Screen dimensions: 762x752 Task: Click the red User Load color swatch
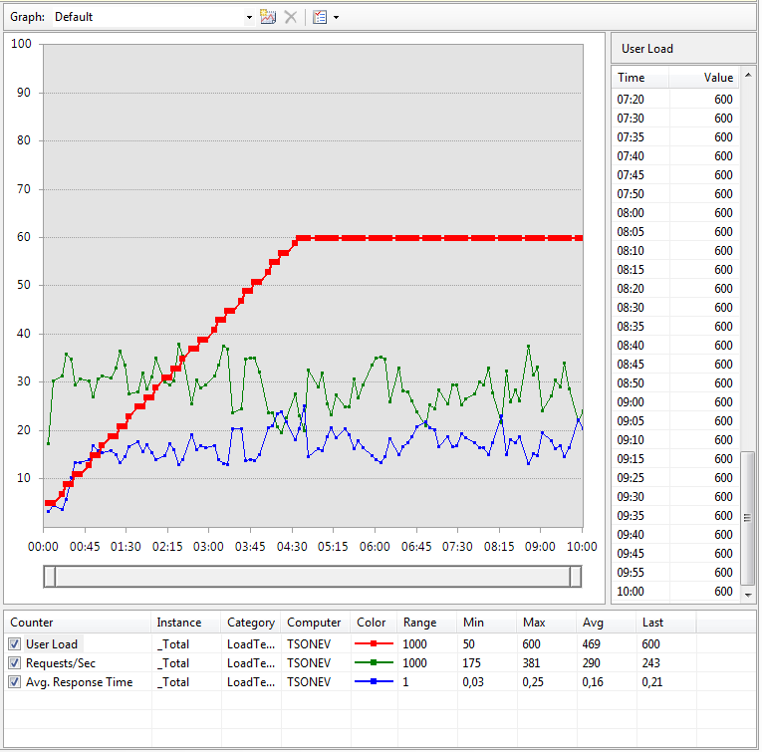[374, 643]
